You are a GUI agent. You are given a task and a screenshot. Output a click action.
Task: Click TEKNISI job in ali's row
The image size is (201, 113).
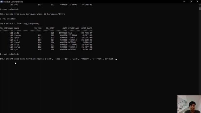73,40
